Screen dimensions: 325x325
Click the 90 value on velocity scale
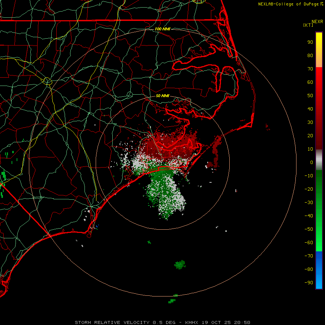click(310, 42)
